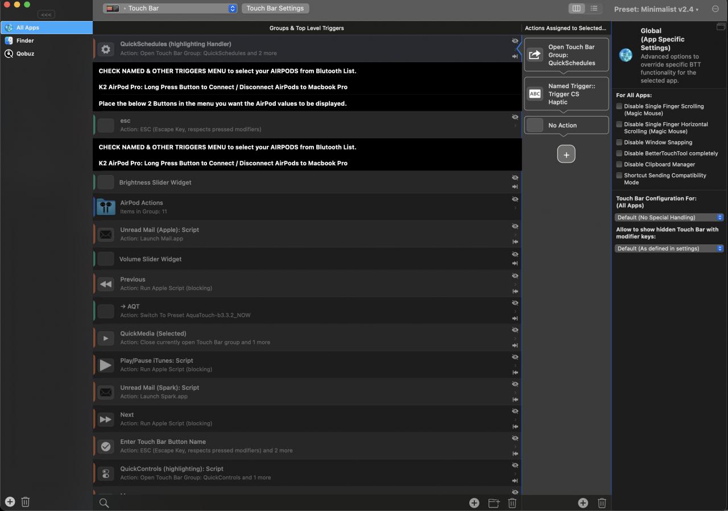This screenshot has width=728, height=511.
Task: Enable Disable Single Finger Scrolling (Magic Mouse)
Action: [x=619, y=106]
